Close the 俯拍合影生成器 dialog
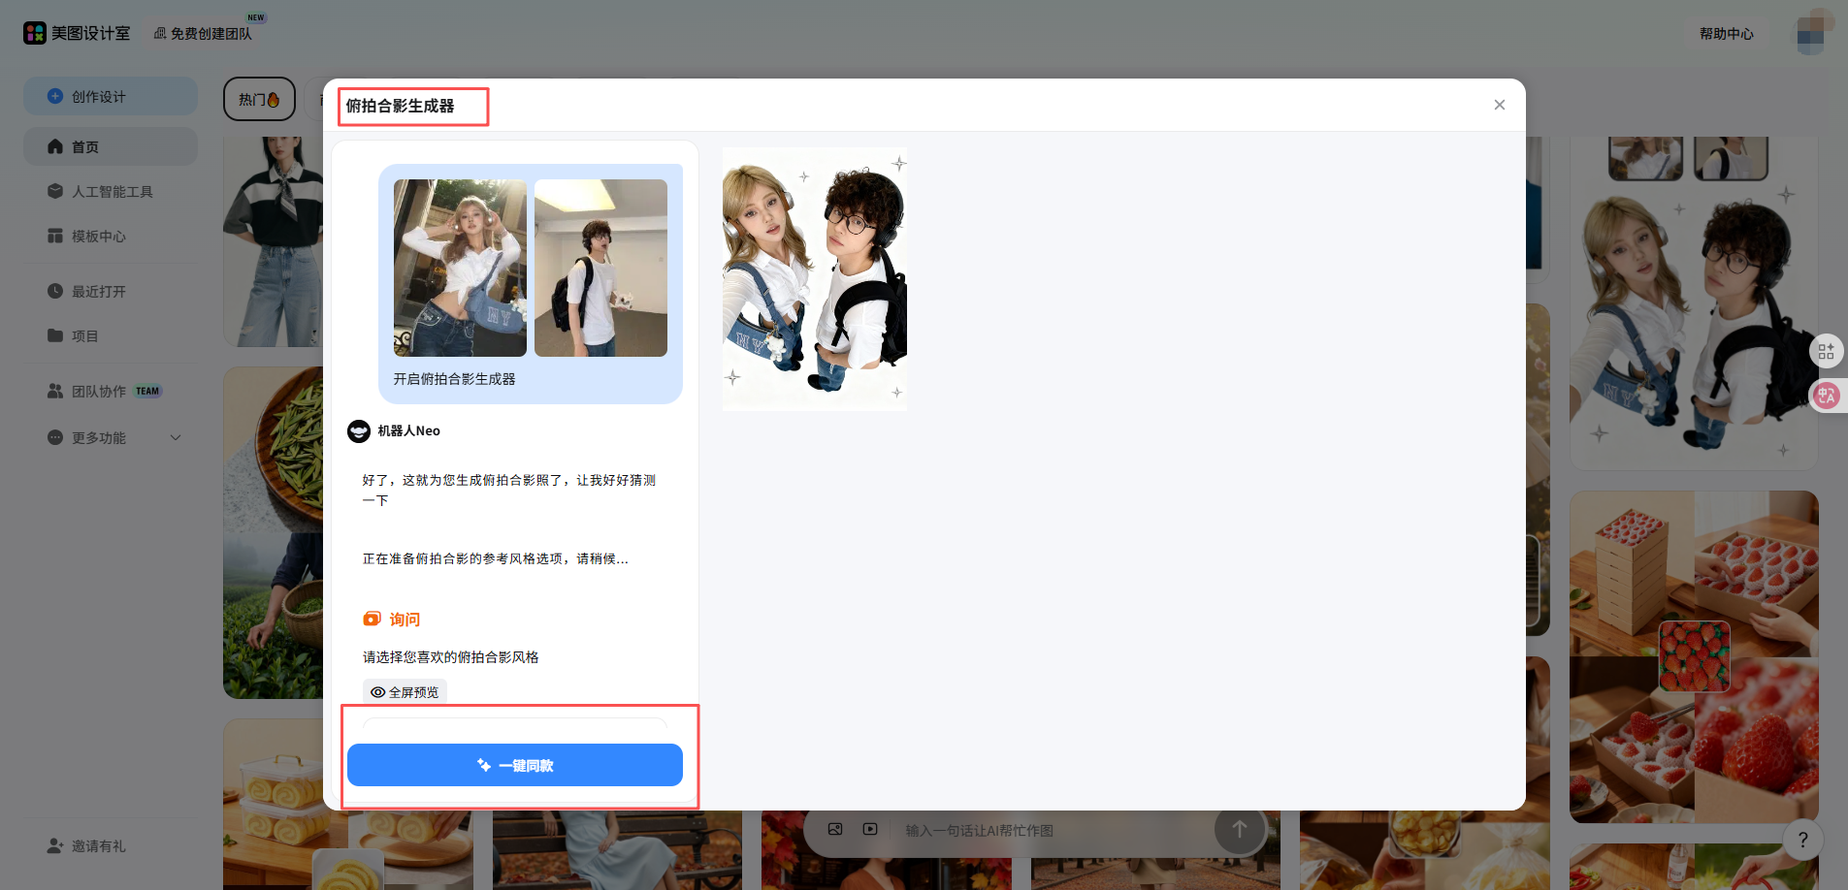Screen dimensions: 1848x890 click(1499, 105)
